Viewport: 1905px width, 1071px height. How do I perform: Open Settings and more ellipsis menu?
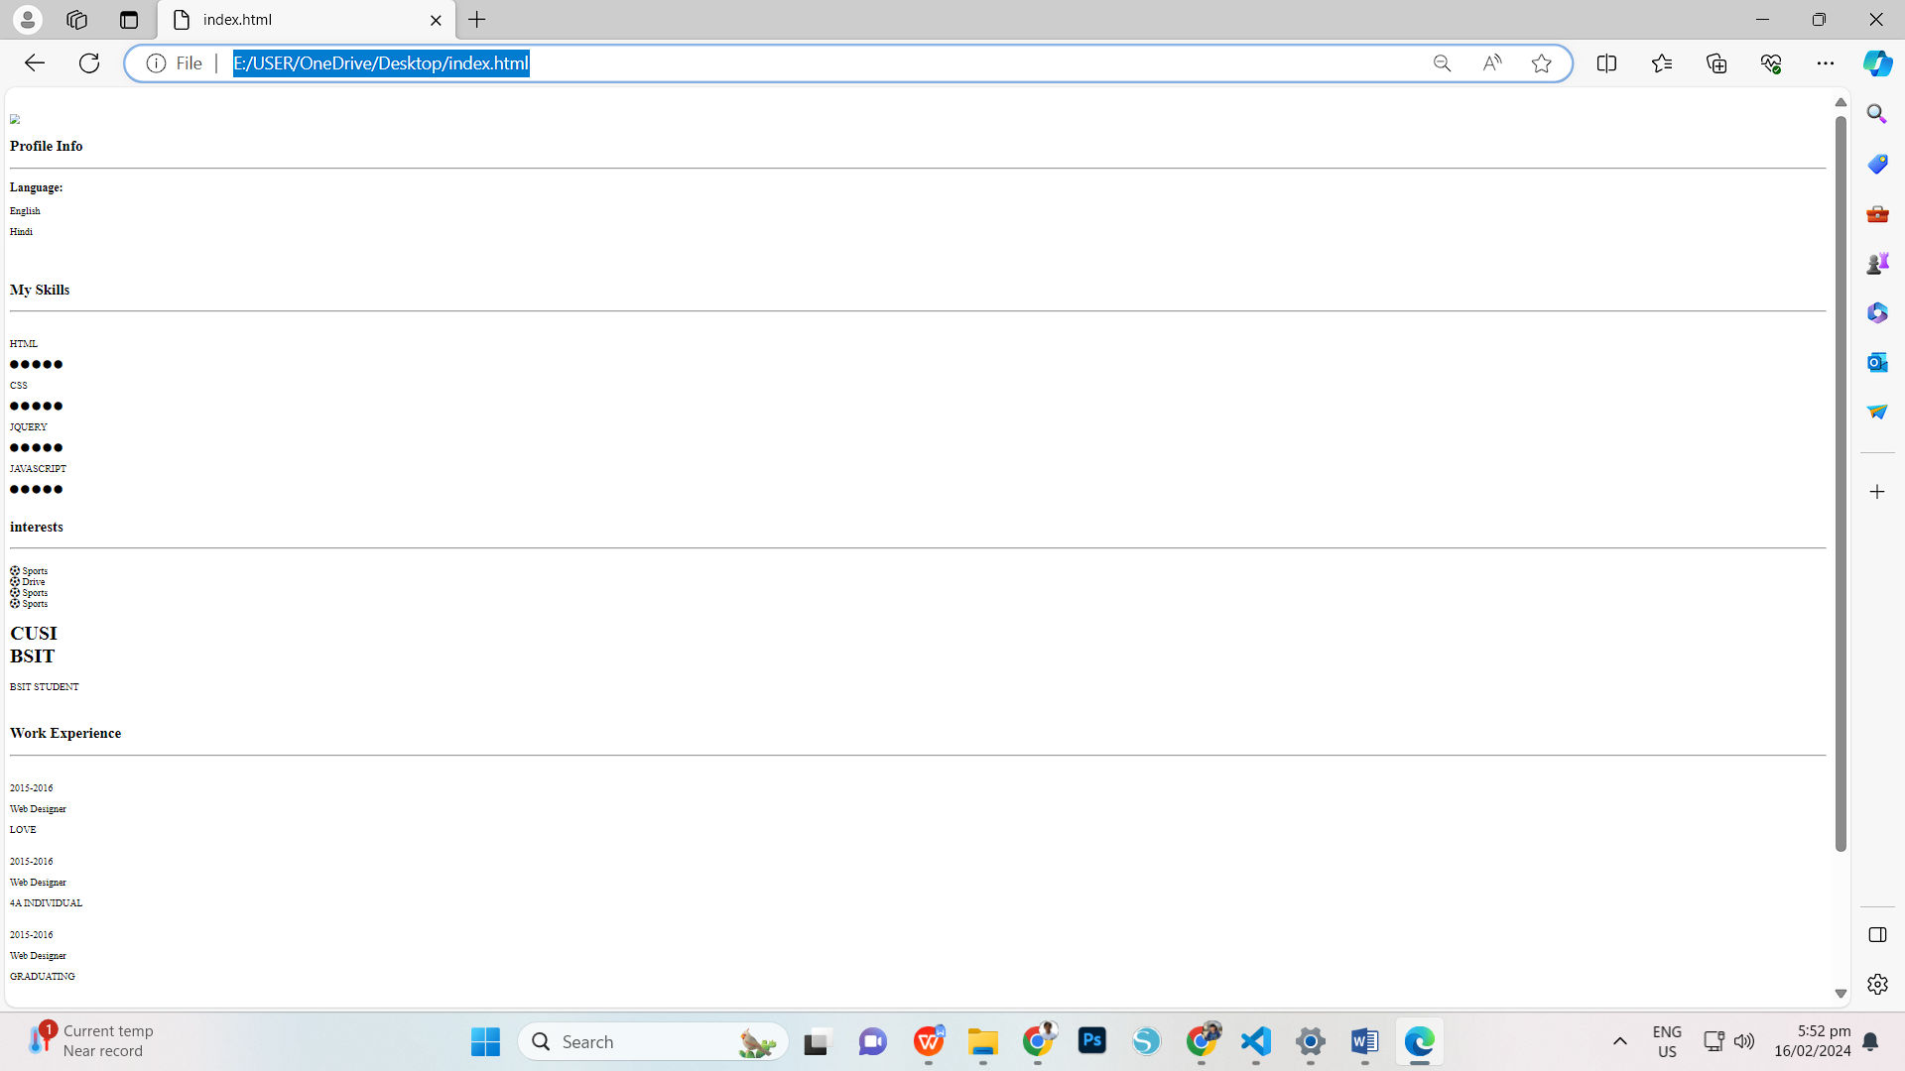[x=1826, y=63]
